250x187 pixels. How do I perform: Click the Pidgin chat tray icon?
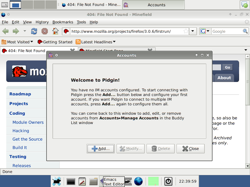(x=245, y=5)
